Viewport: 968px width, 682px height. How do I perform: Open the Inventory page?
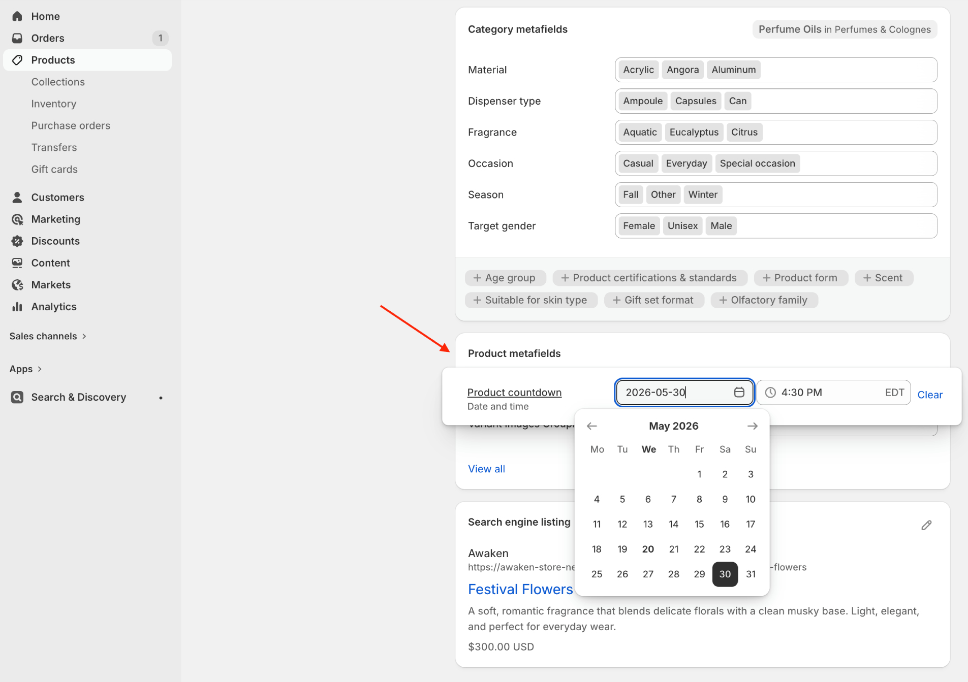coord(54,104)
